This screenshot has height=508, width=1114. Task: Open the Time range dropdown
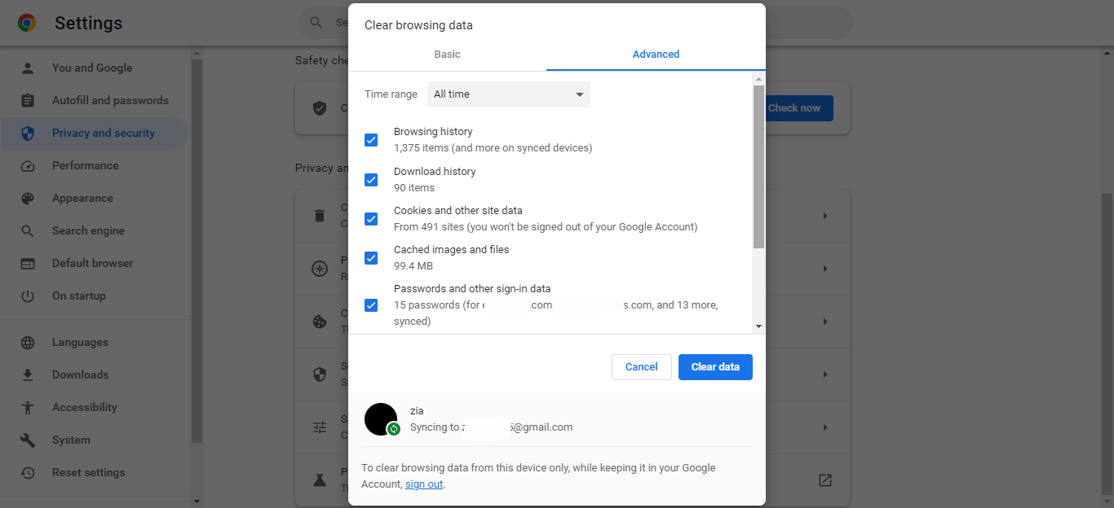pyautogui.click(x=508, y=94)
